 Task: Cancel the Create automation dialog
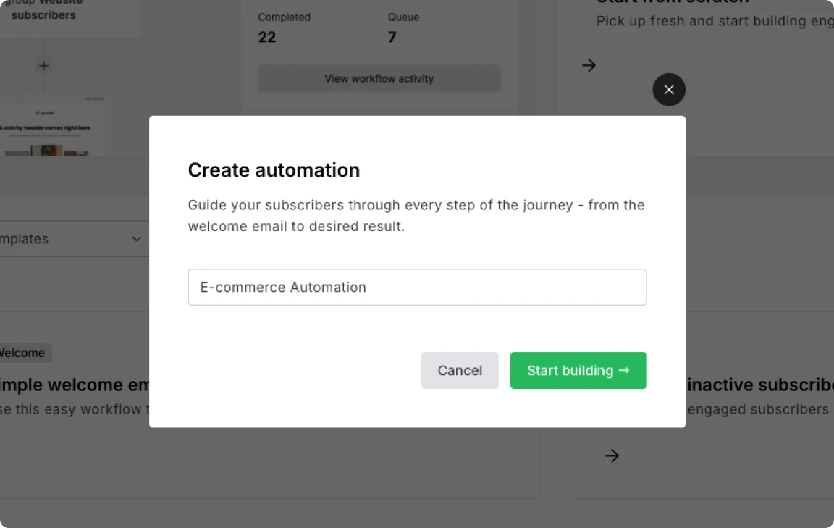[x=460, y=370]
